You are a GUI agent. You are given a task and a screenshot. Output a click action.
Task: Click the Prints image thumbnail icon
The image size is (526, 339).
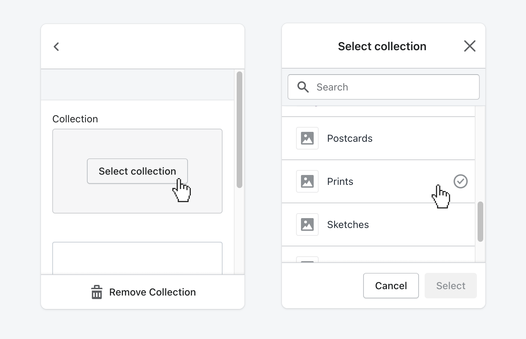pyautogui.click(x=307, y=181)
